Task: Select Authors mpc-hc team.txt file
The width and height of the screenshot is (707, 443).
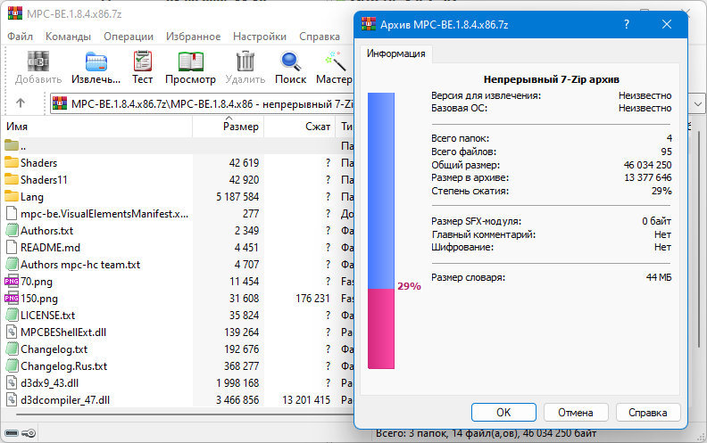Action: pyautogui.click(x=80, y=264)
